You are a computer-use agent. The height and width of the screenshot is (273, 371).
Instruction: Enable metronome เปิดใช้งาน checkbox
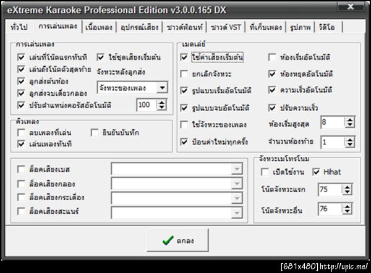click(265, 172)
